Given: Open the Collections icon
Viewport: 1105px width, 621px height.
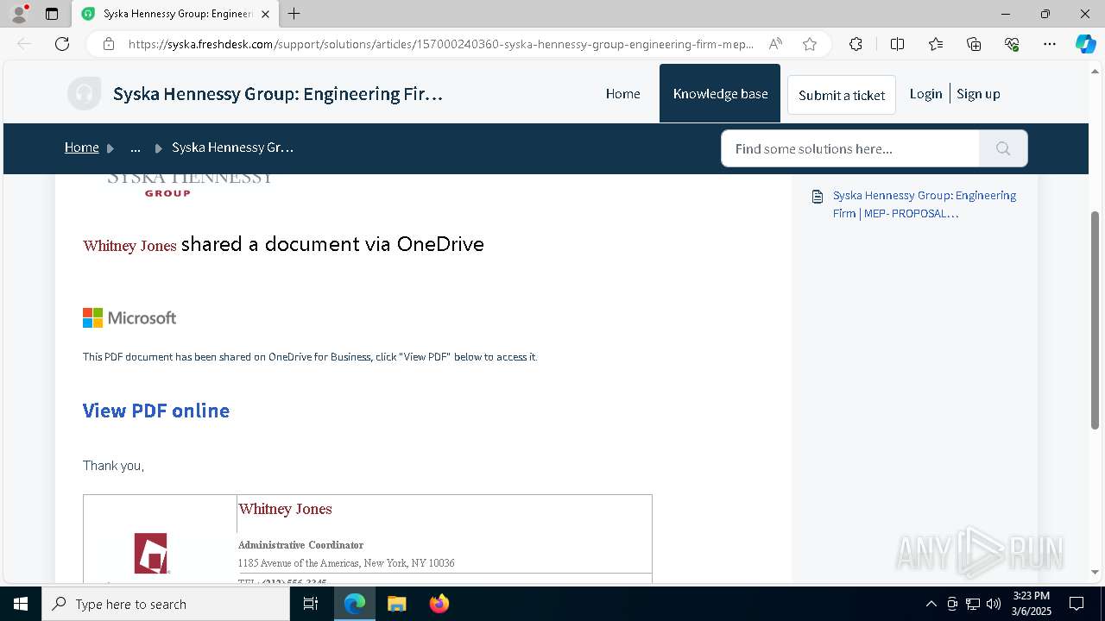Looking at the screenshot, I should 974,44.
